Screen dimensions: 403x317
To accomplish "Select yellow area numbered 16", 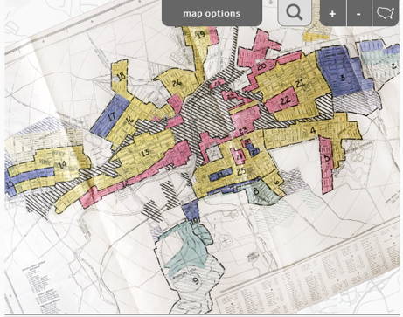I will coord(129,120).
